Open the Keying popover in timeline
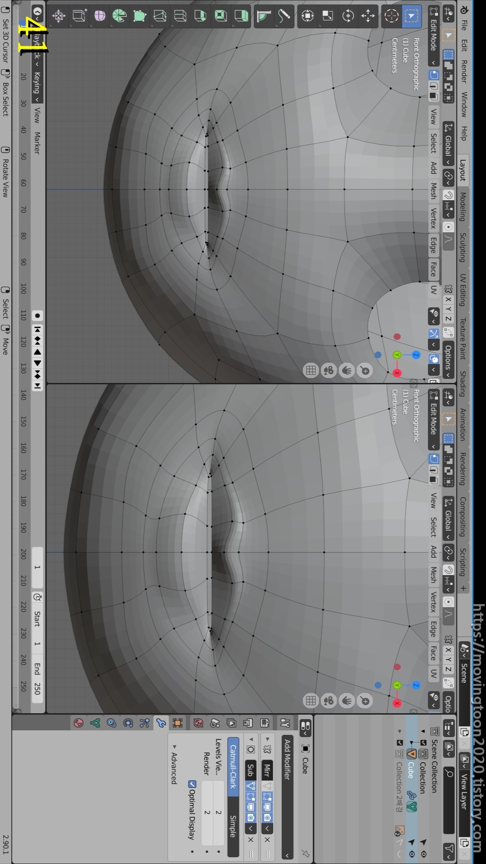This screenshot has width=486, height=864. point(37,86)
